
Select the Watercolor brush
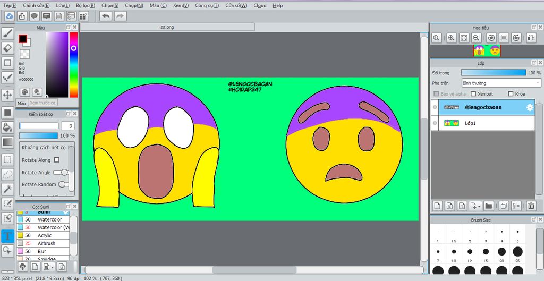pos(43,219)
